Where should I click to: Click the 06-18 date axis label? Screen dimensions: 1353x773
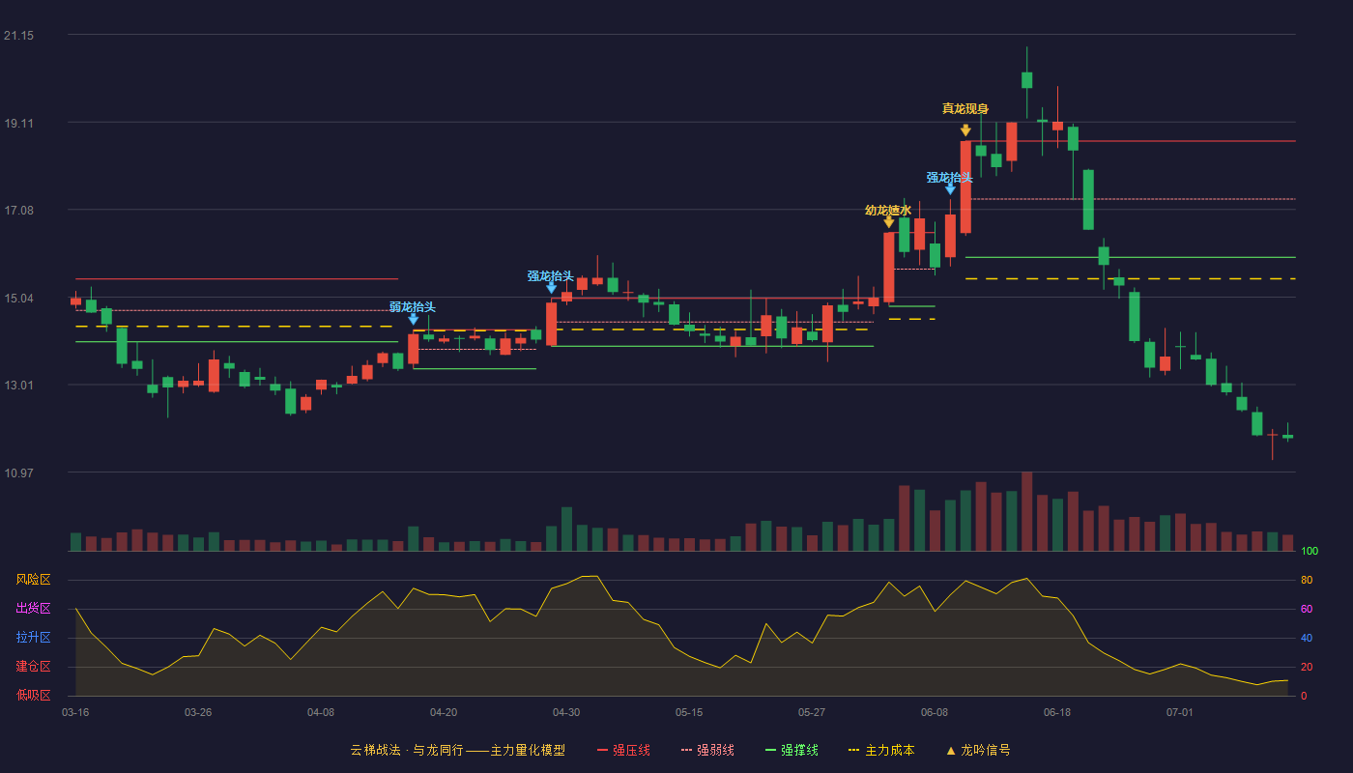click(x=1057, y=712)
